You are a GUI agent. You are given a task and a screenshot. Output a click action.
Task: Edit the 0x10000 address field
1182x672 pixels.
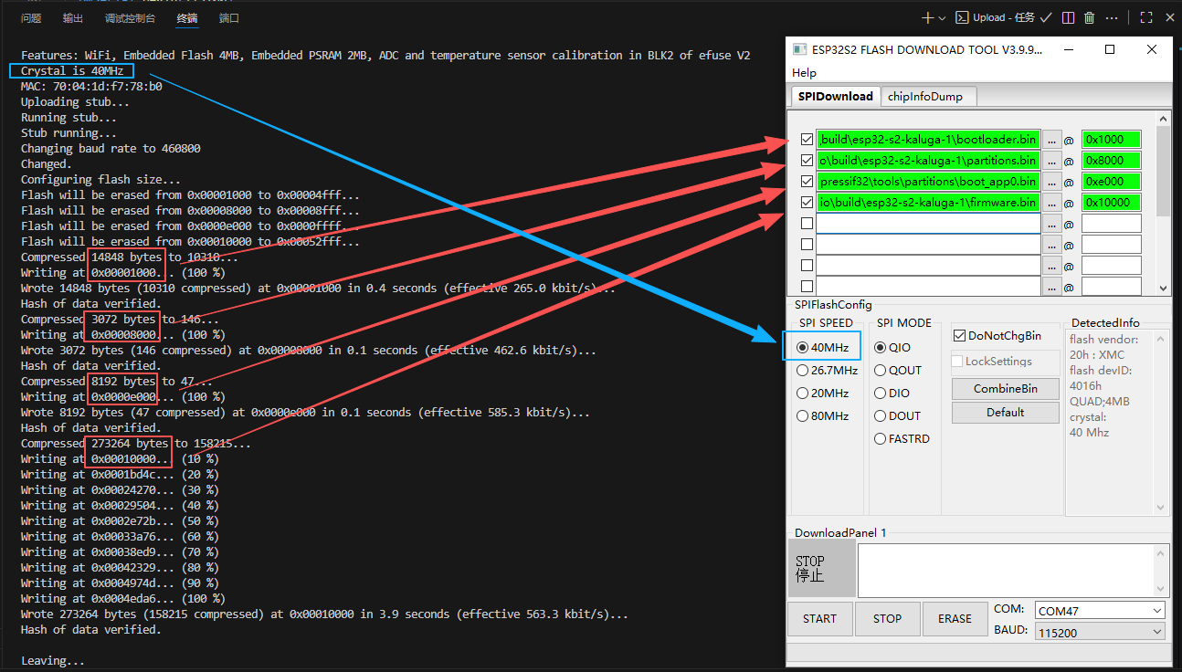[x=1112, y=203]
